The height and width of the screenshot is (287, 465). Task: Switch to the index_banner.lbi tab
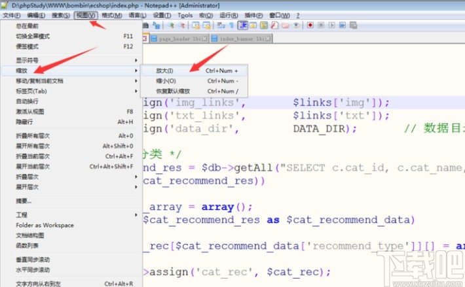click(242, 39)
